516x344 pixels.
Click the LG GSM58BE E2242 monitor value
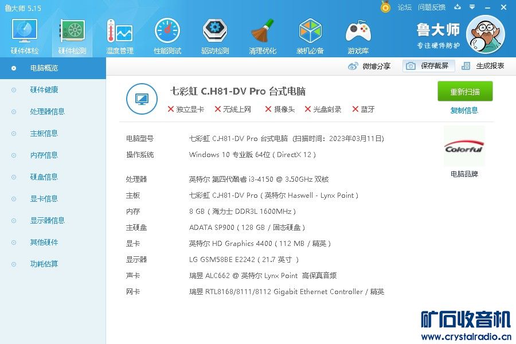tap(244, 260)
